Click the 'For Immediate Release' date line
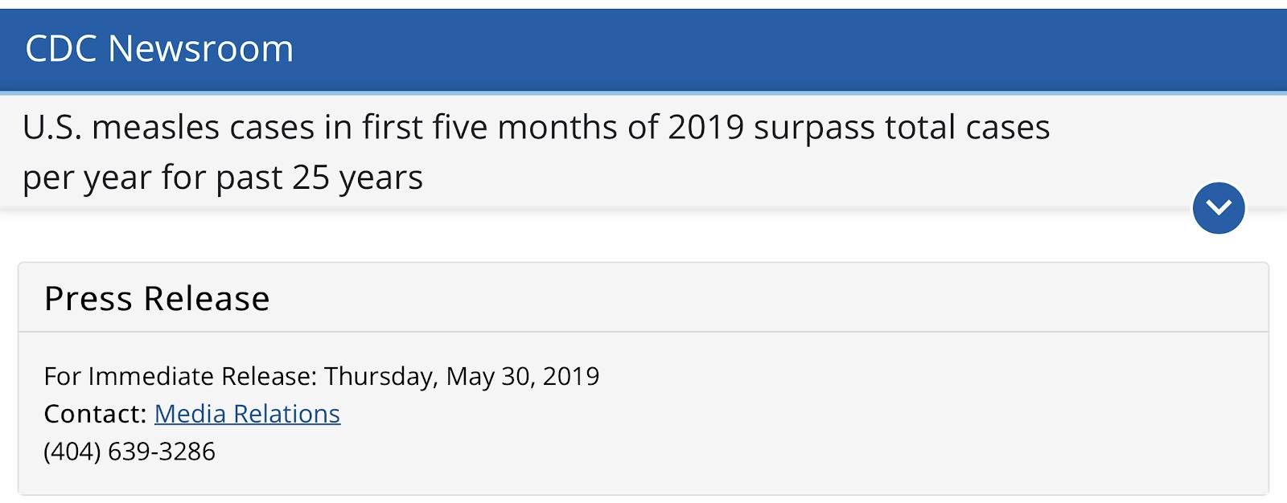Viewport: 1287px width, 503px height. [x=322, y=376]
